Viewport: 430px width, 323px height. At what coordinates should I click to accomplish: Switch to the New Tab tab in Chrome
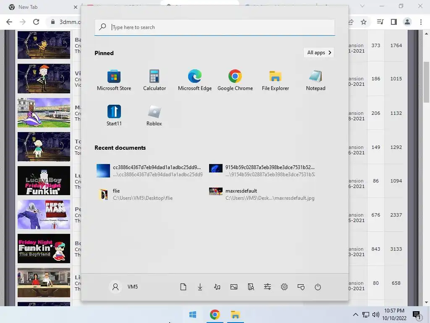41,7
